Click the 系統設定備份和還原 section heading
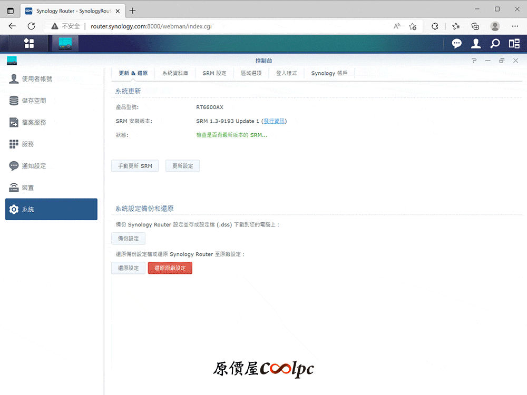Viewport: 527px width, 395px height. pyautogui.click(x=144, y=209)
